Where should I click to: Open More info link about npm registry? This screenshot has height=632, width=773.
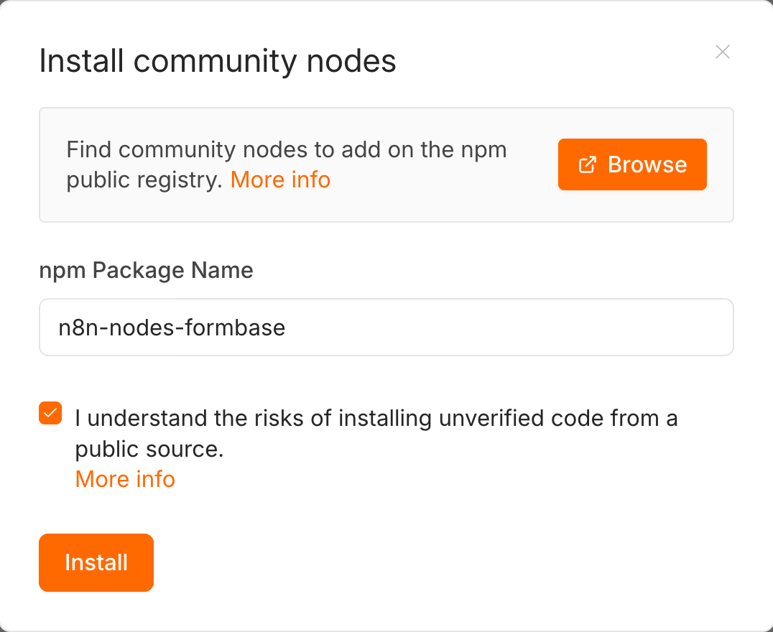click(x=280, y=180)
